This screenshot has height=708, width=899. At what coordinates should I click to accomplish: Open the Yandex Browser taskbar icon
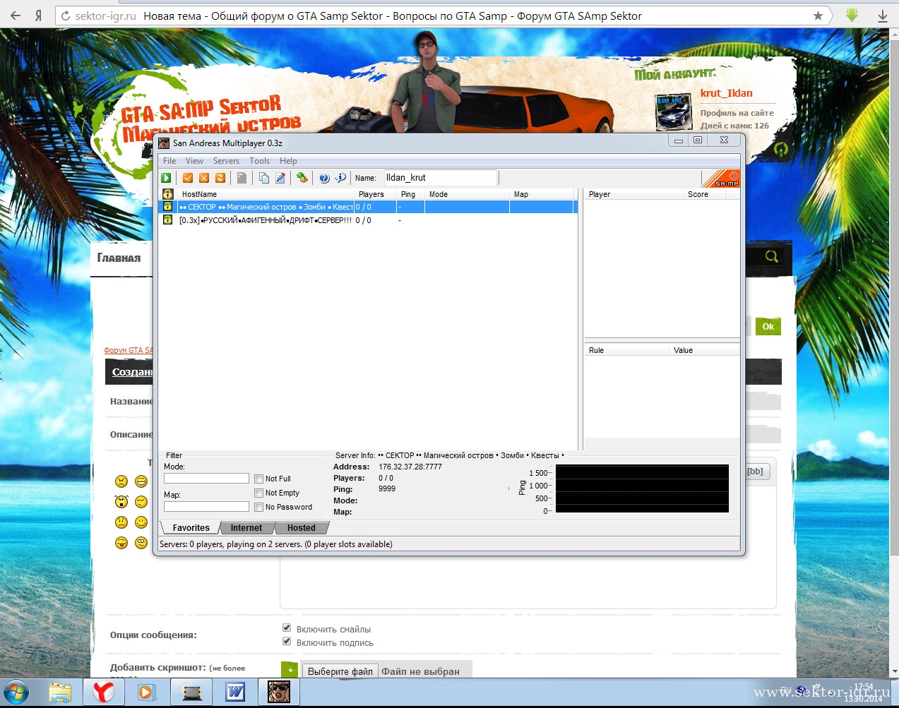(x=103, y=692)
